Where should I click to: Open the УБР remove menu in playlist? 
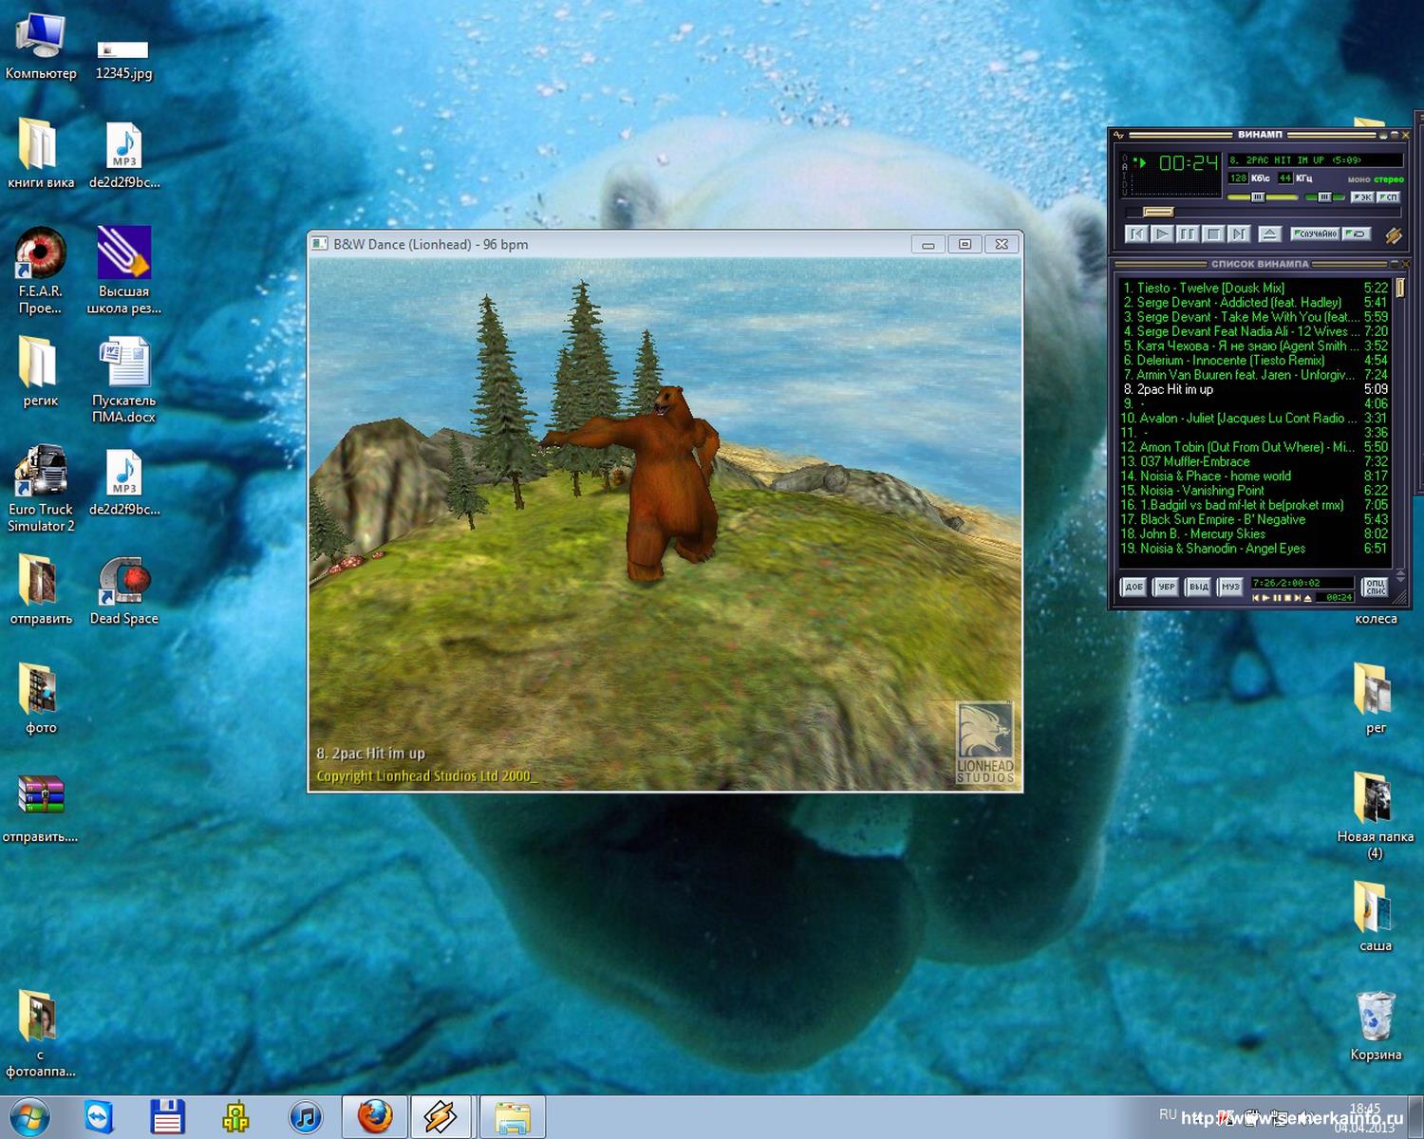click(x=1167, y=587)
